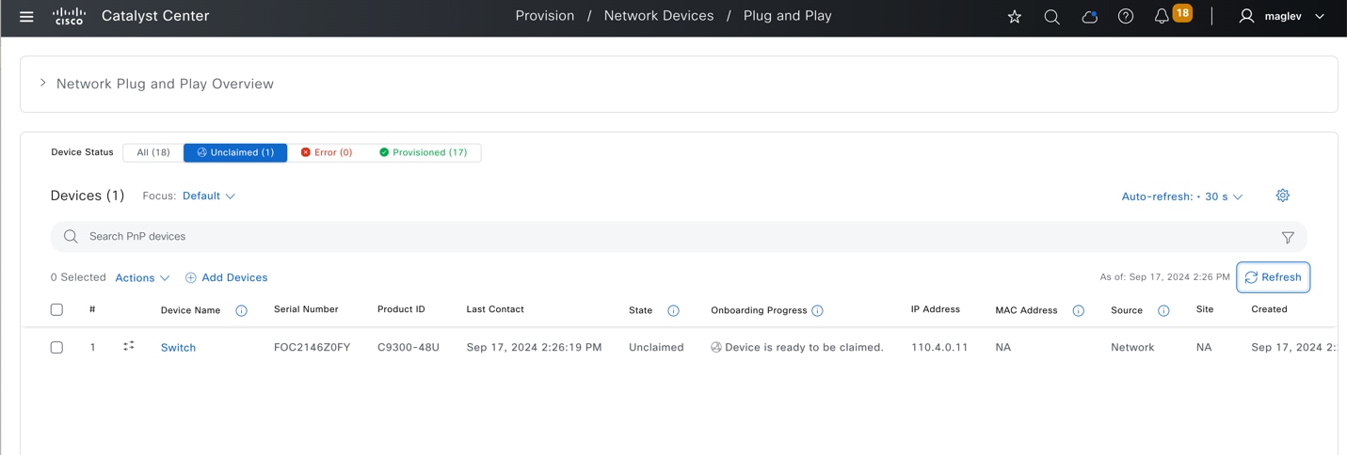Open the help question mark icon

tap(1126, 17)
